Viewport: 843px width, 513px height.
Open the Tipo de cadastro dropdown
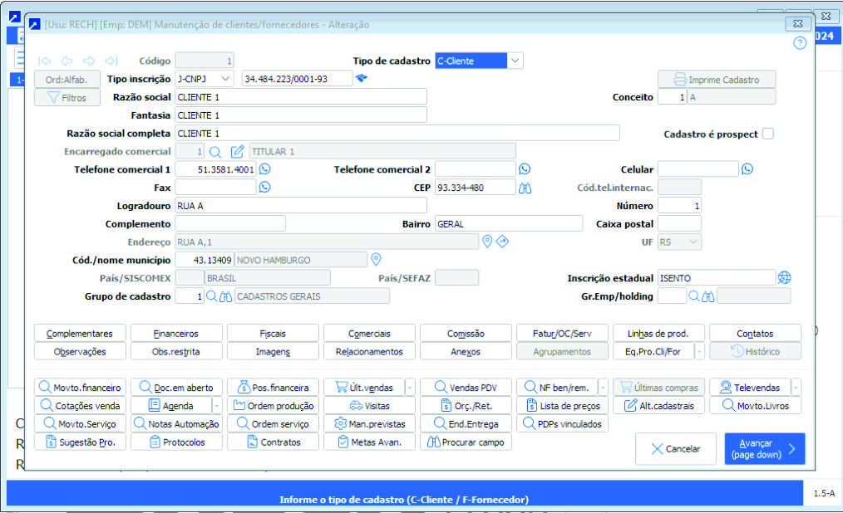pos(515,61)
